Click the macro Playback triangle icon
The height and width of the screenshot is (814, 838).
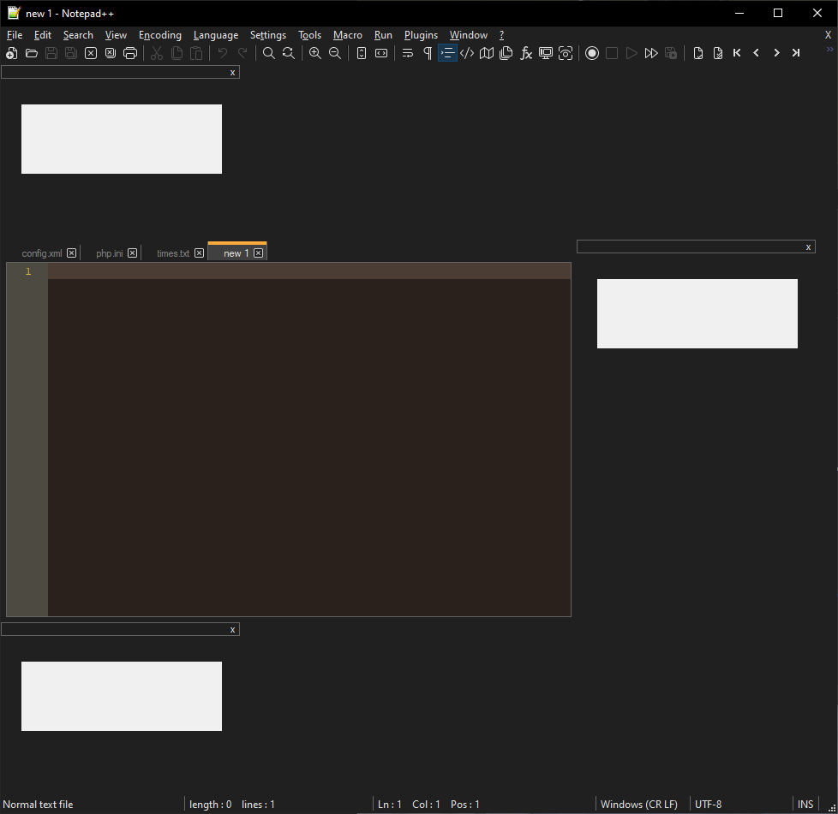click(x=631, y=53)
